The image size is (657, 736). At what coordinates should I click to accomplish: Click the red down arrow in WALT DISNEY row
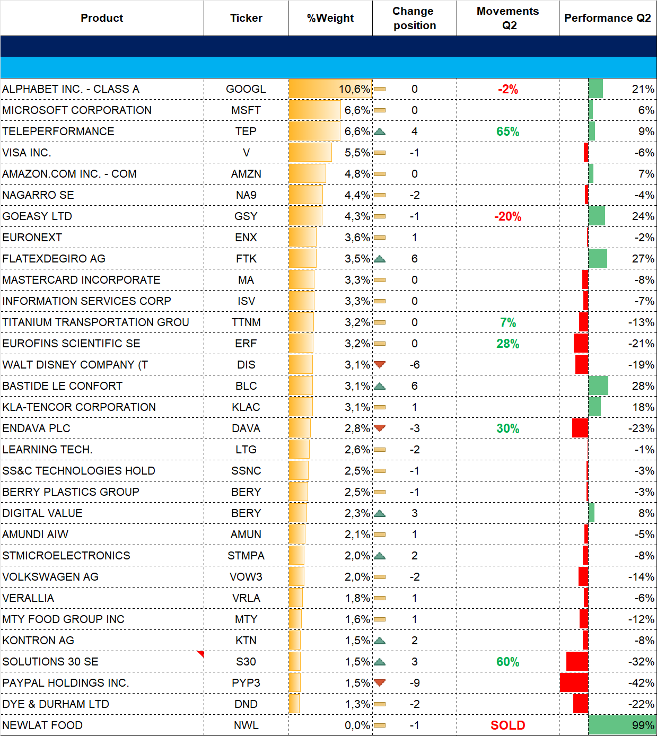pos(380,365)
